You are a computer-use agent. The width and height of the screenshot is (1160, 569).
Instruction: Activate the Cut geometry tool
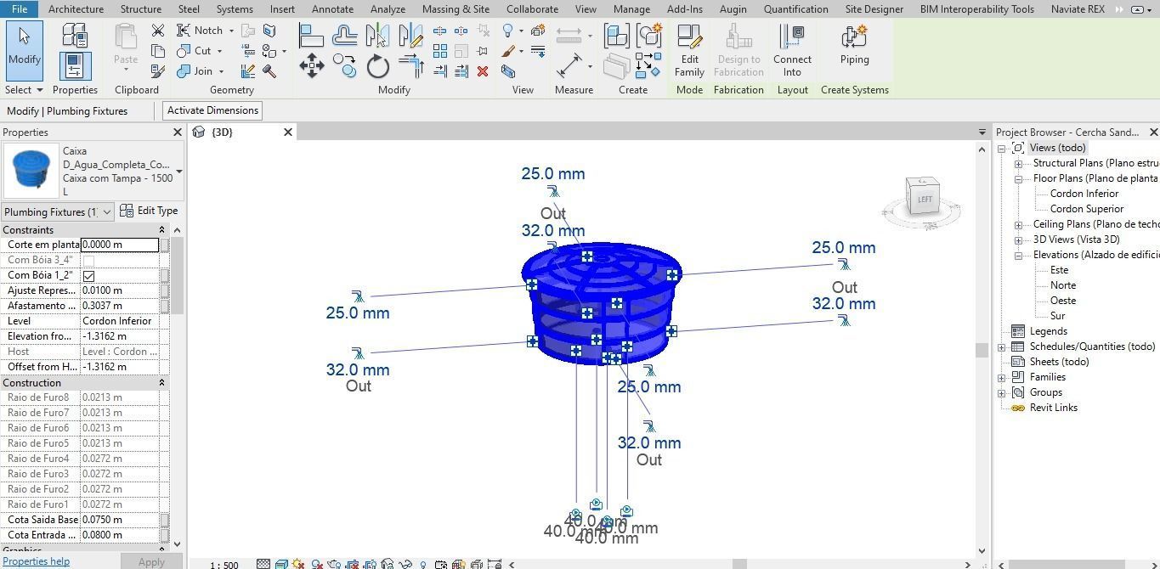(197, 50)
